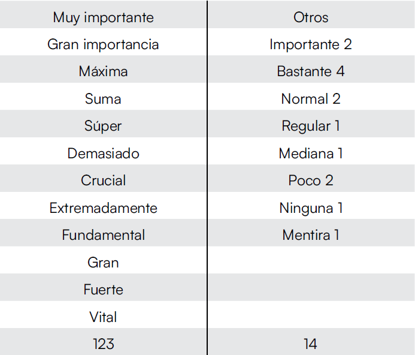This screenshot has height=355, width=415.
Task: Select the 'Súper' cell
Action: pyautogui.click(x=103, y=126)
